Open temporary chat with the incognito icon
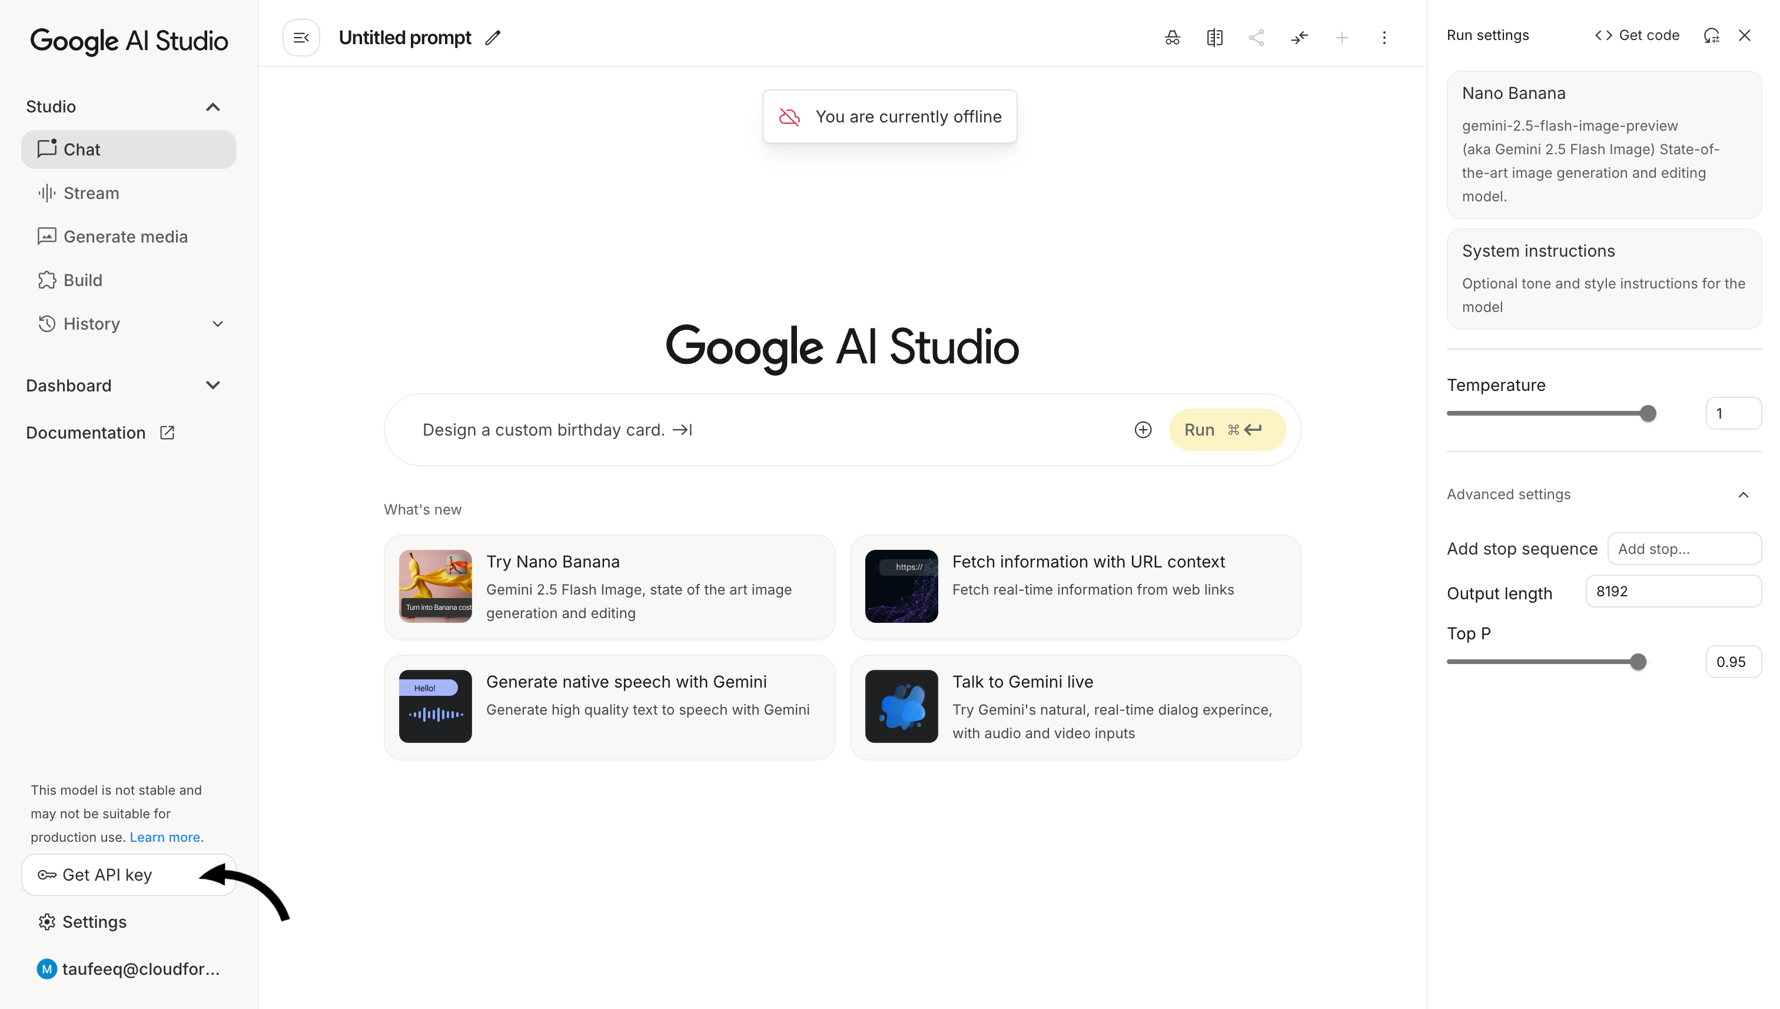1780x1009 pixels. pos(1171,38)
